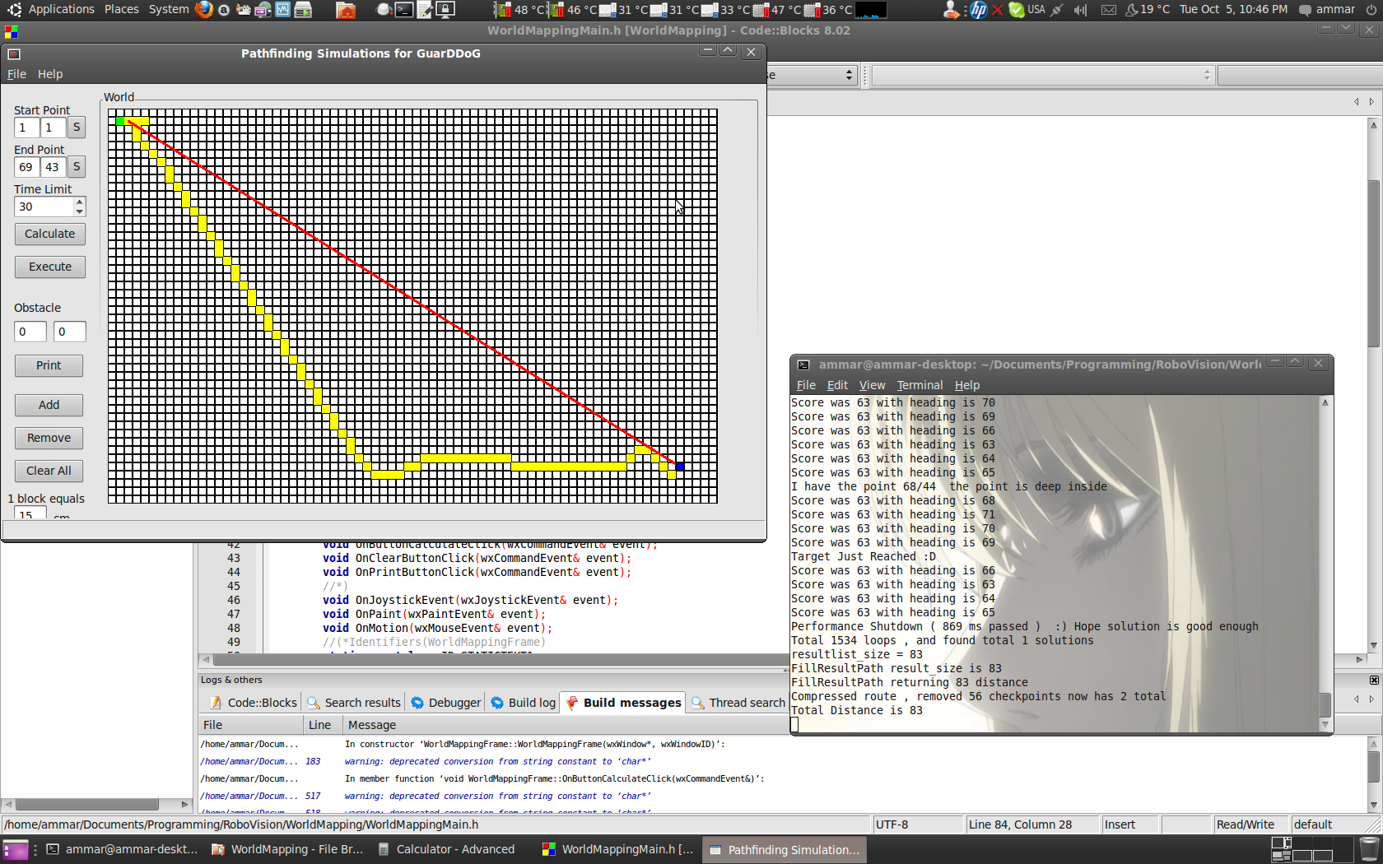Open the wide empty Code::Blocks toolbar combo box

(x=1043, y=76)
